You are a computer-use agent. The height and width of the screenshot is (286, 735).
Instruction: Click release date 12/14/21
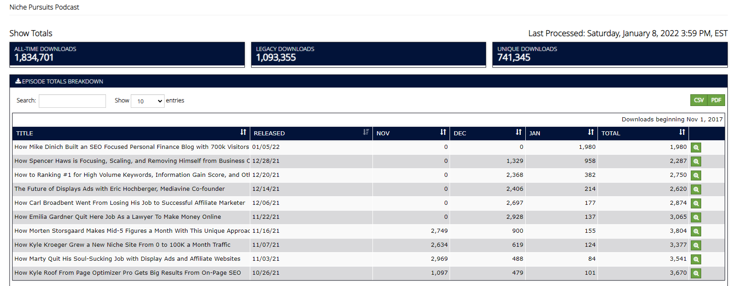266,189
